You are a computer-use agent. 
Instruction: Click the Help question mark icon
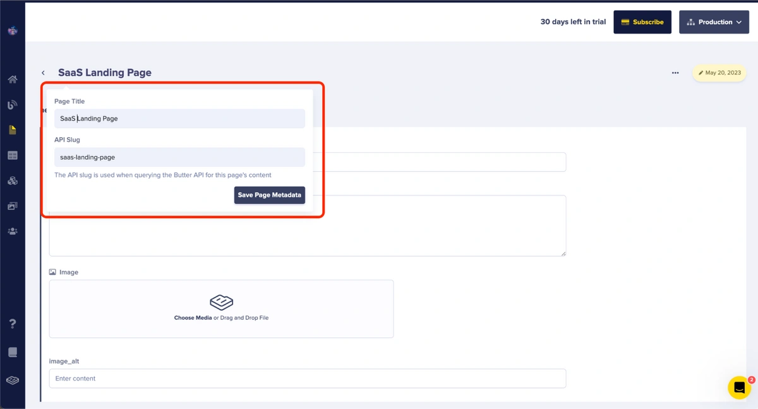[12, 324]
